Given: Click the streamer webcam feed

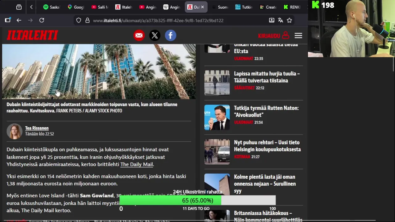Looking at the screenshot, I should (351, 28).
